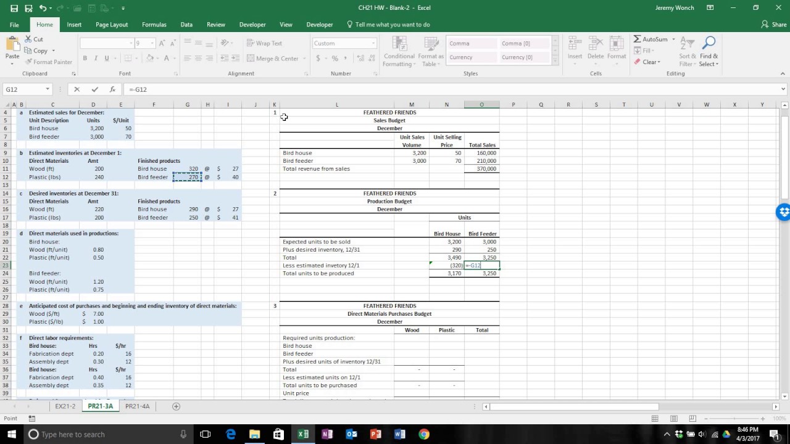The image size is (790, 444).
Task: Open the Insert Function fx dialog
Action: pos(112,89)
